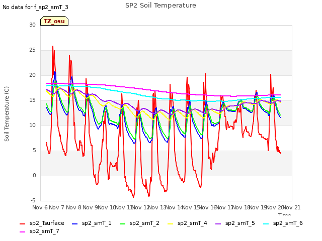
Task: Click the Nov 13 x-axis date label
Action: tap(157, 207)
